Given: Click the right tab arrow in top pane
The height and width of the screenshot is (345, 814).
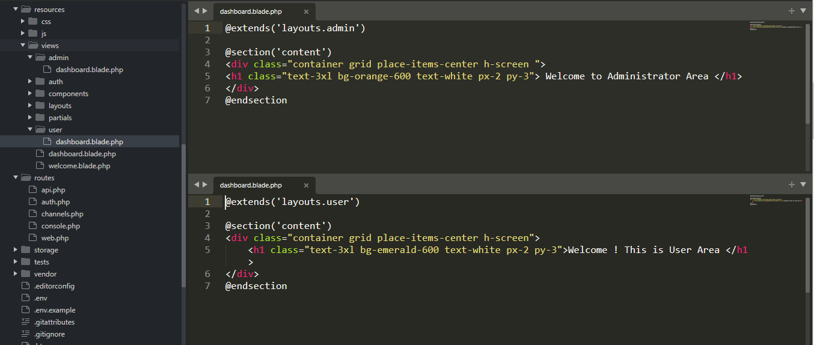Looking at the screenshot, I should coord(204,11).
